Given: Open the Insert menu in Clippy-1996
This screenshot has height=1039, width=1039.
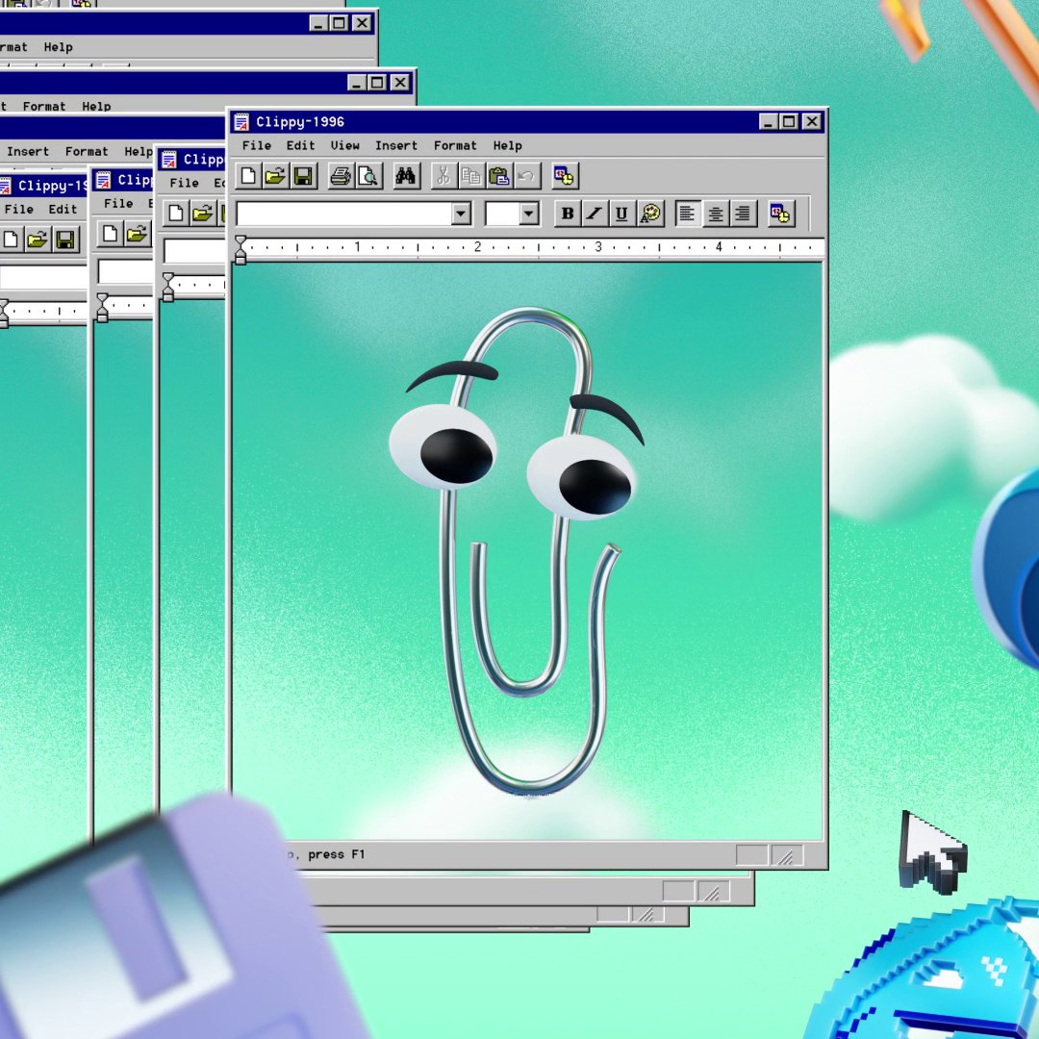Looking at the screenshot, I should pos(396,146).
